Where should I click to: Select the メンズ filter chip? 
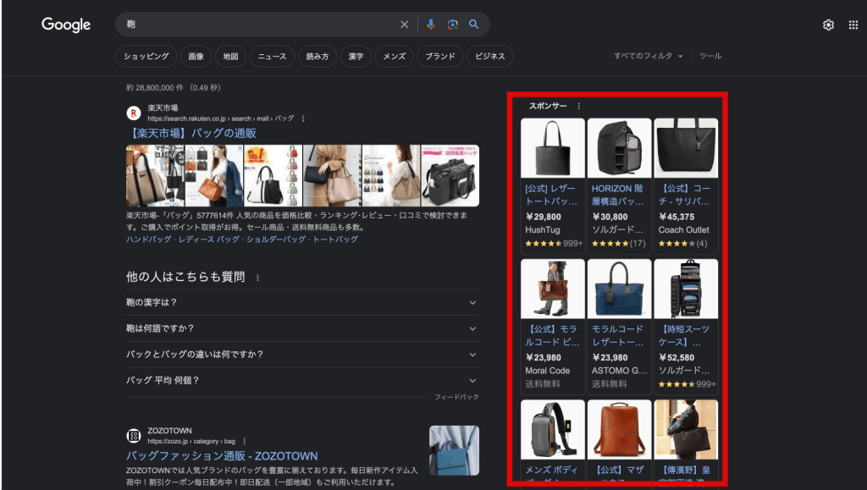[x=395, y=57]
